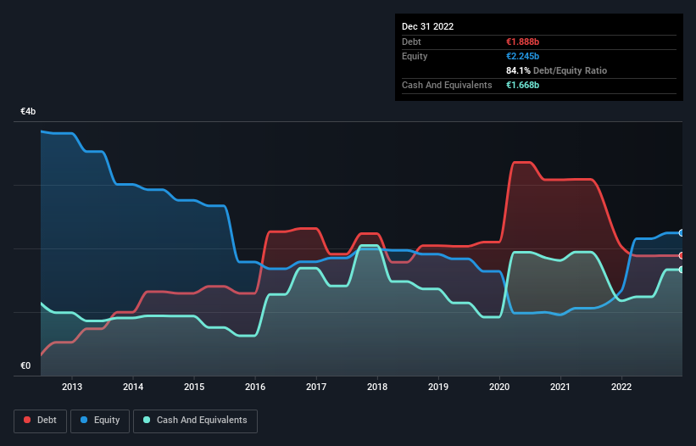Click the 2014 x-axis label
696x446 pixels.
click(133, 387)
